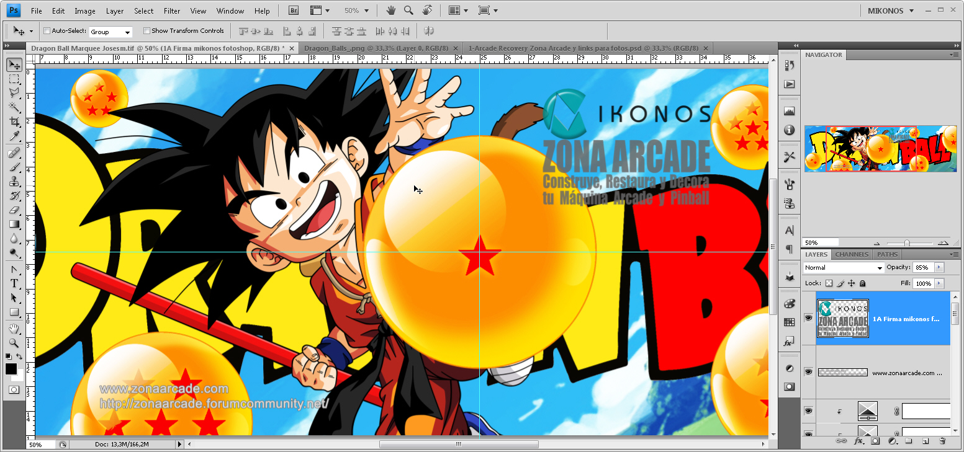Screen dimensions: 964x452
Task: Select the Polygonal Lasso tool
Action: (x=14, y=93)
